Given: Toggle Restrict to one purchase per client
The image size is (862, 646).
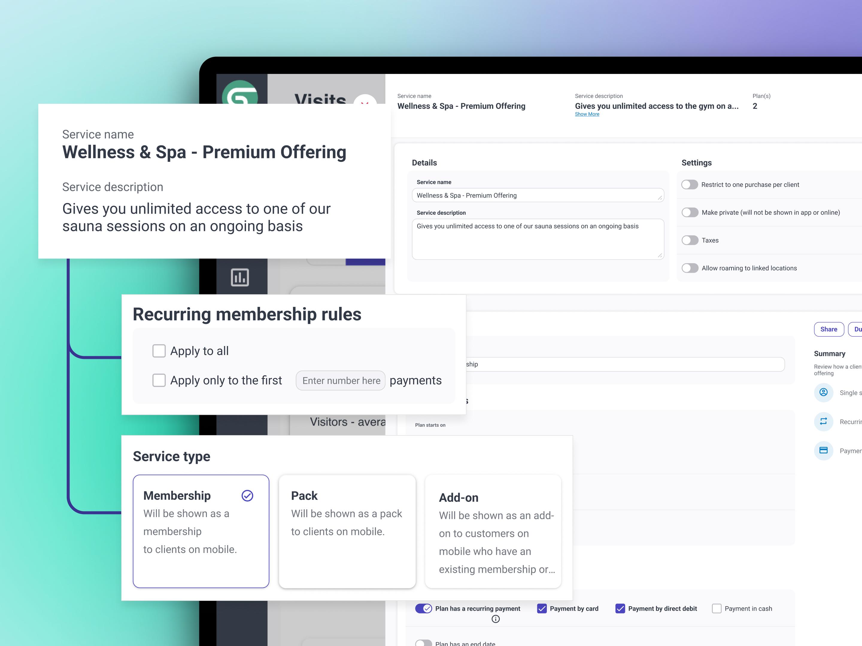Looking at the screenshot, I should click(690, 184).
